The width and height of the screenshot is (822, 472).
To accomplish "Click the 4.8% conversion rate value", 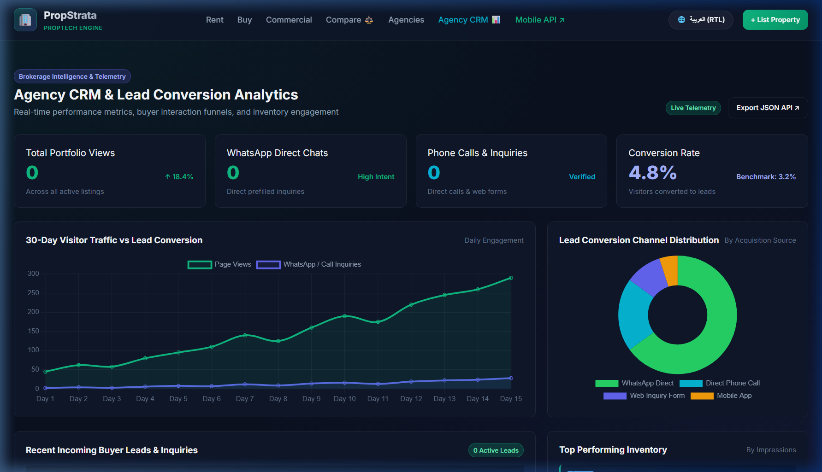I will point(652,173).
